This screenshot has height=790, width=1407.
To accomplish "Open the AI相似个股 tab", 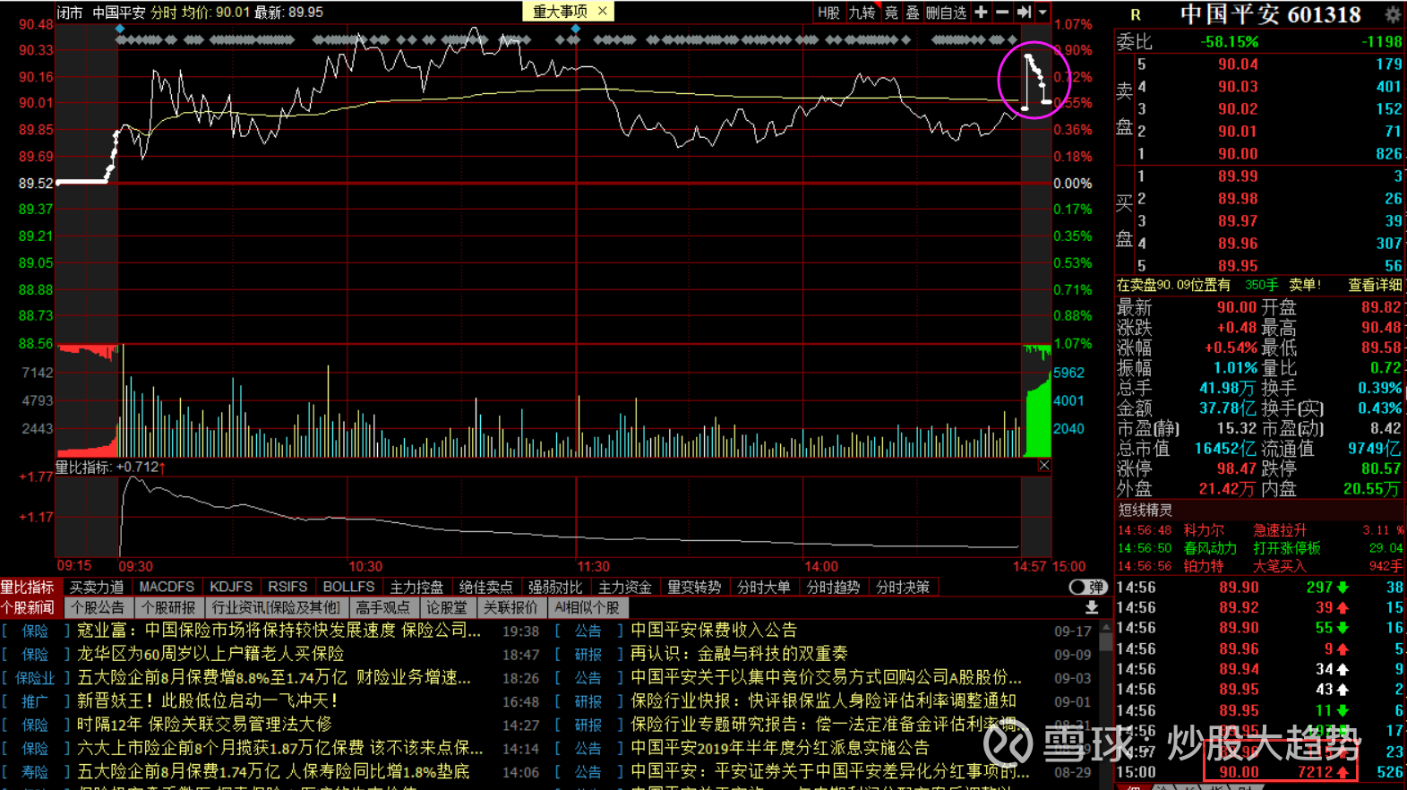I will [587, 607].
